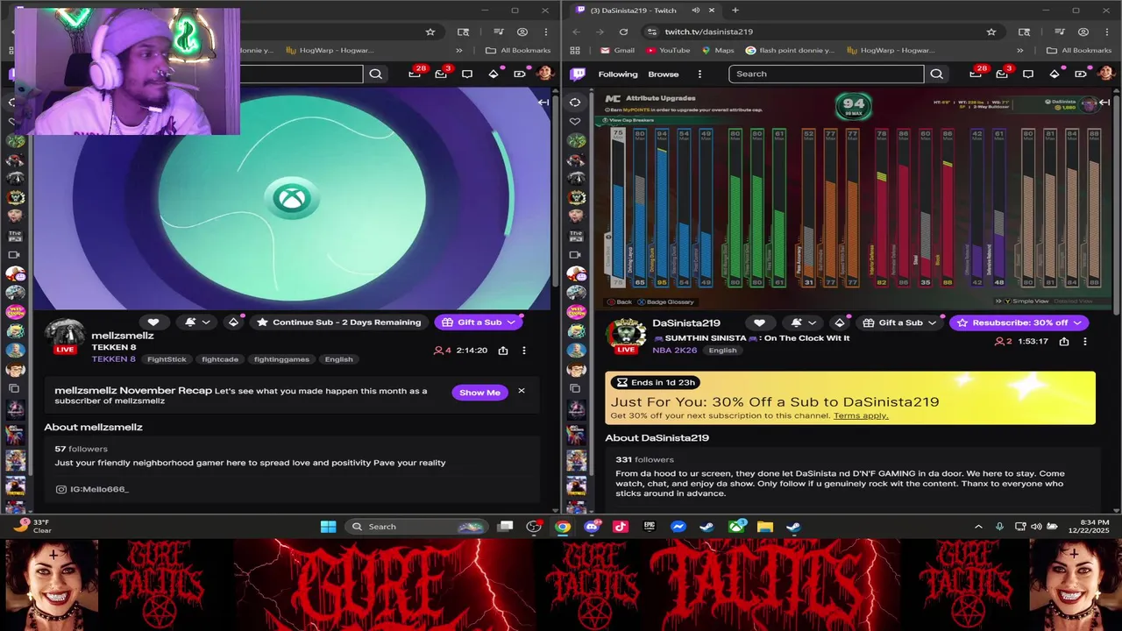Click Show Me on November Recap banner
Image resolution: width=1122 pixels, height=631 pixels.
click(479, 393)
